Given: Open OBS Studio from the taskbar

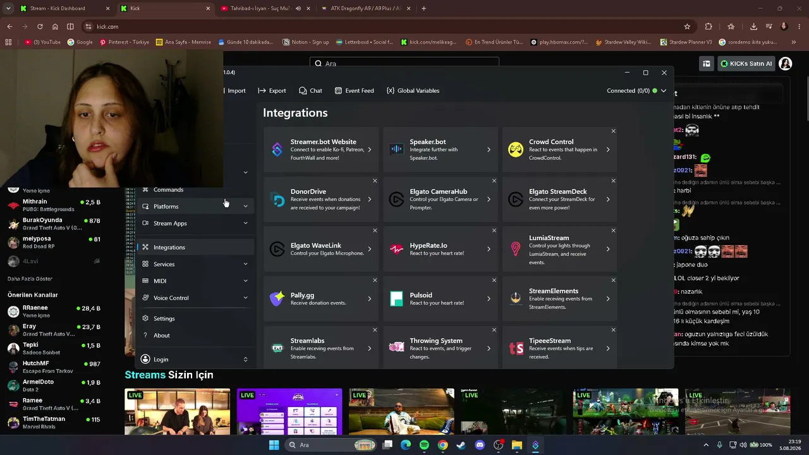Looking at the screenshot, I should tap(498, 445).
